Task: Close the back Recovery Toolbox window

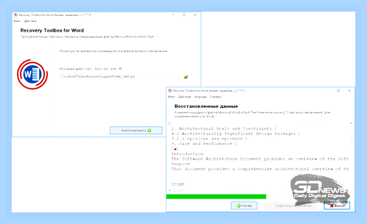Action: [x=195, y=15]
